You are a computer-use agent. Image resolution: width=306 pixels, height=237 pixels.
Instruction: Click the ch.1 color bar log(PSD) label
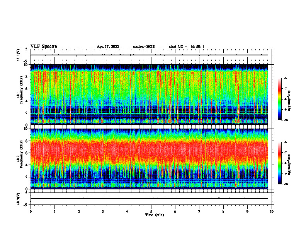tap(289, 101)
